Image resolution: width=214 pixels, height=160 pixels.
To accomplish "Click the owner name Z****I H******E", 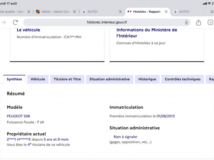I will [19, 139].
